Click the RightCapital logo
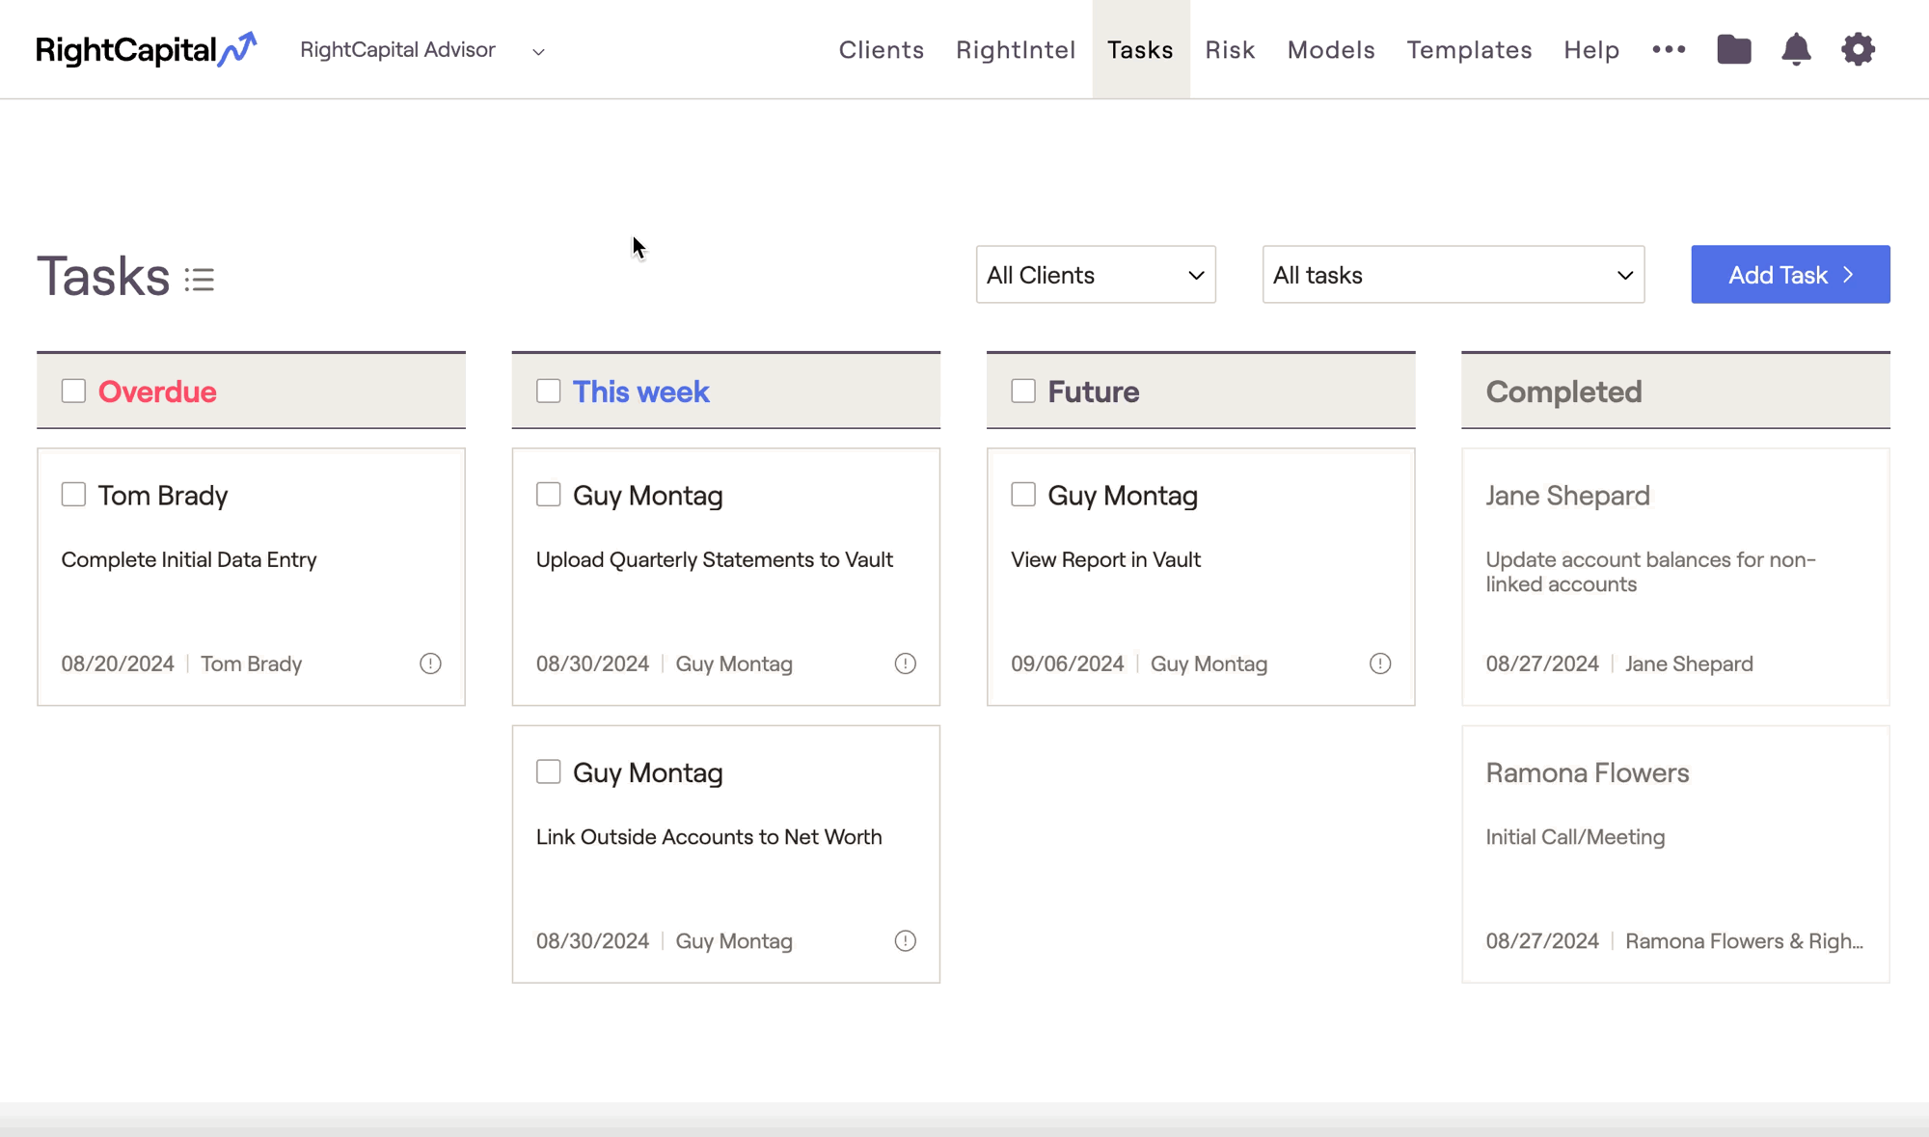Image resolution: width=1929 pixels, height=1137 pixels. pos(147,49)
